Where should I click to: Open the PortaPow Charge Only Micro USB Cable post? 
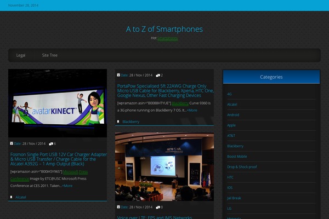pos(166,90)
